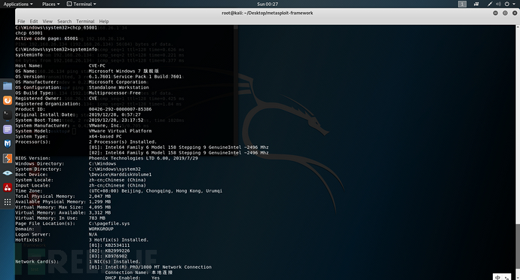Click 'Intel(R) PRO/1000 MT Network Connection'
This screenshot has width=520, height=280.
[158, 266]
